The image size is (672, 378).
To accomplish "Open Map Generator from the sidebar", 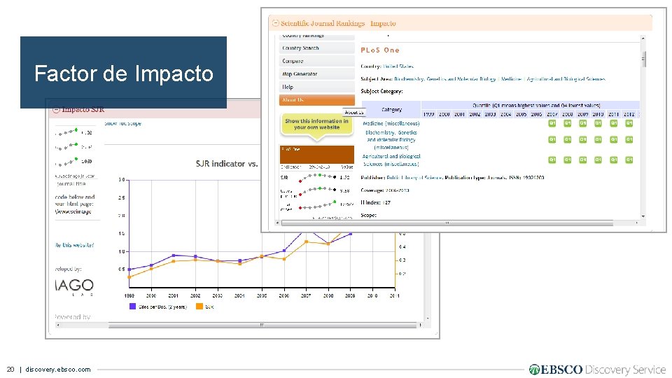I will 316,73.
